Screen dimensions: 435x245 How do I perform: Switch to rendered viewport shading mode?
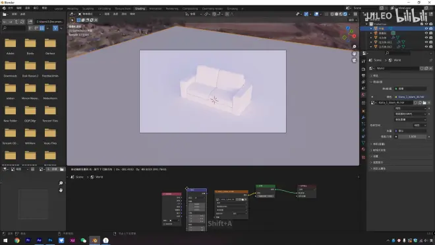(345, 14)
